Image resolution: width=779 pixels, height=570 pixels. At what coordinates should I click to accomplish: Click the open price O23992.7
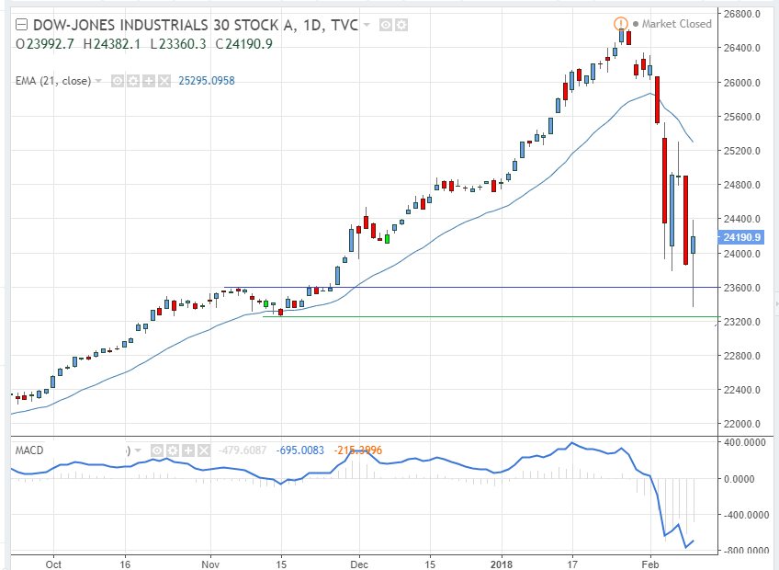tap(45, 44)
